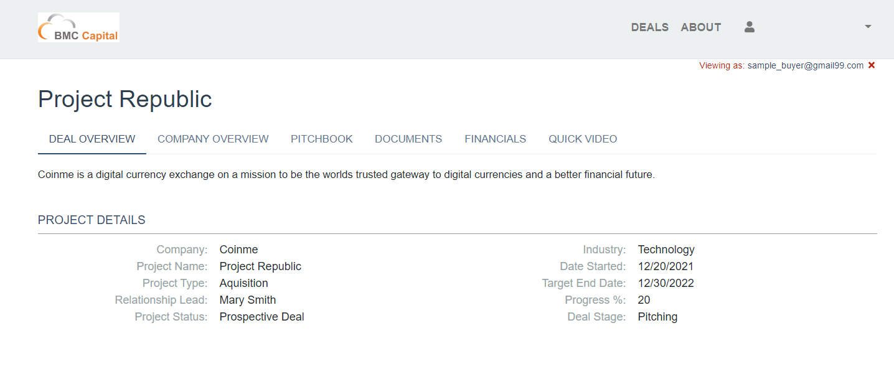Viewport: 894px width, 389px height.
Task: Click the Project Status: field label
Action: click(x=171, y=317)
